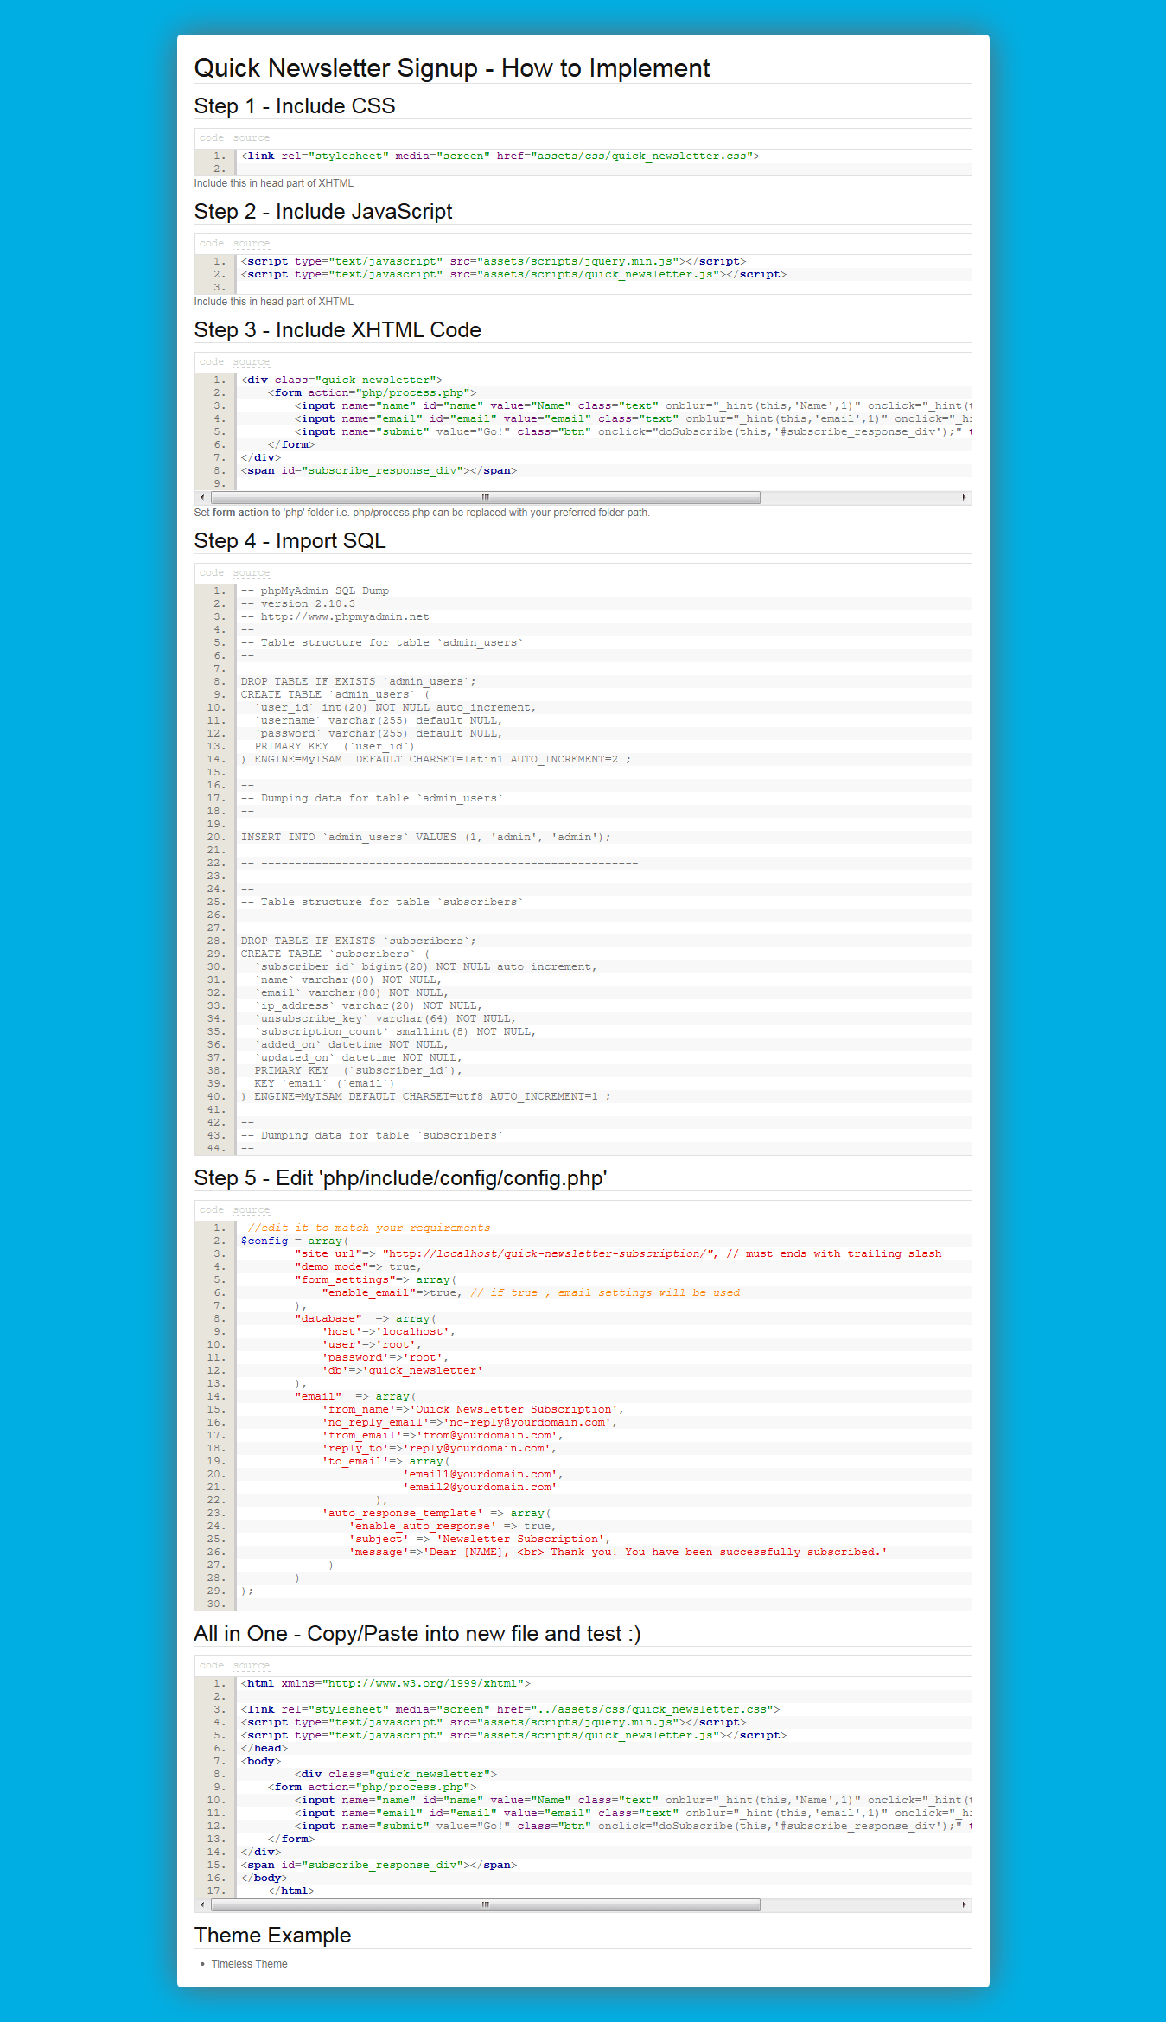The width and height of the screenshot is (1166, 2022).
Task: Click 'source' tab of the config.php block
Action: point(252,1210)
